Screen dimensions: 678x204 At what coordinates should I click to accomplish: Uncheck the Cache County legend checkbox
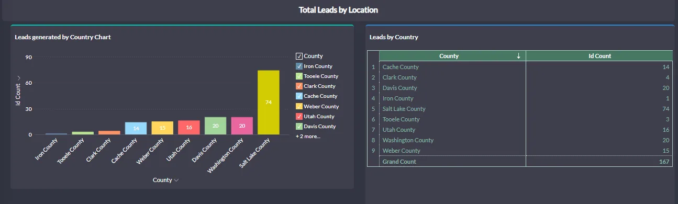click(x=299, y=96)
